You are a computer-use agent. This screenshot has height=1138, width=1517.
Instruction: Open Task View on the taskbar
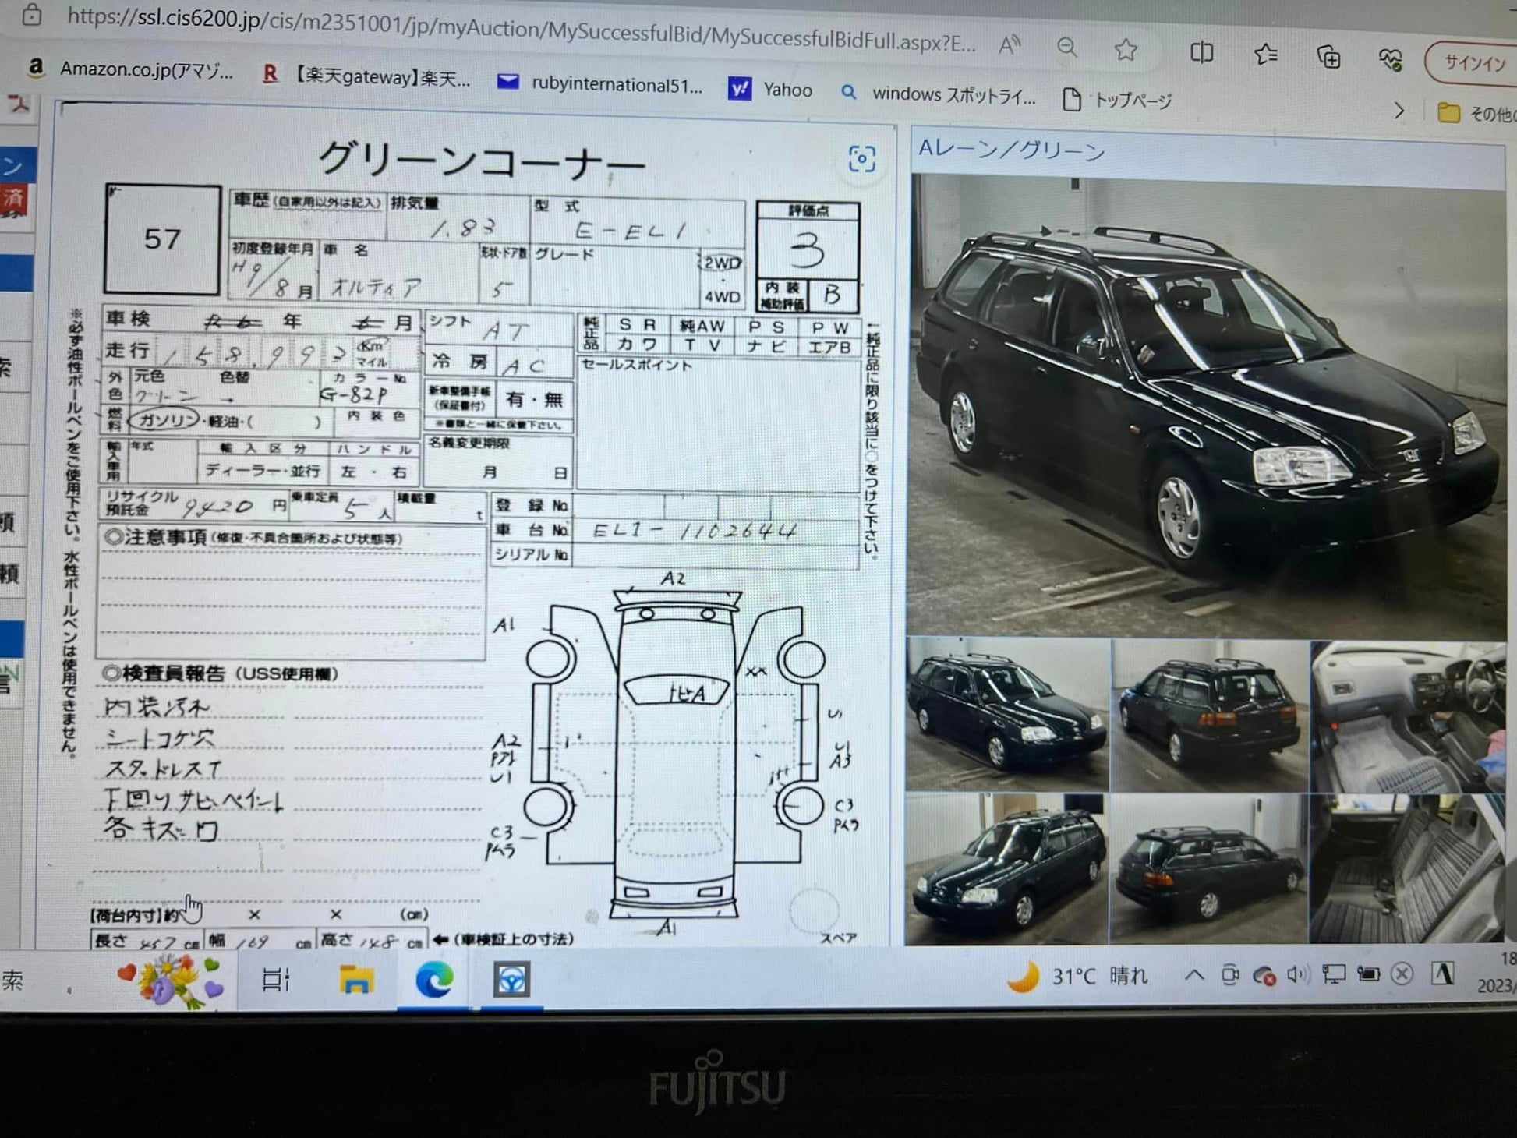click(x=276, y=979)
